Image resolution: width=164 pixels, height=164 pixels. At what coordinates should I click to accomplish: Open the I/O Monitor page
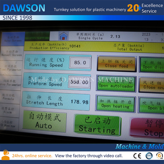point(8,124)
